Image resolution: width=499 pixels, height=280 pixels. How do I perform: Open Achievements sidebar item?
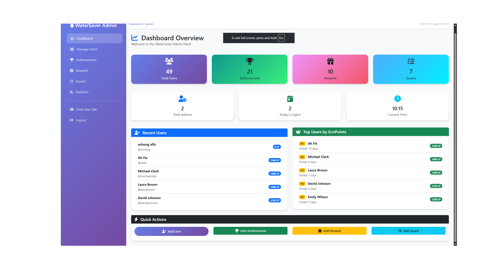[x=94, y=60]
